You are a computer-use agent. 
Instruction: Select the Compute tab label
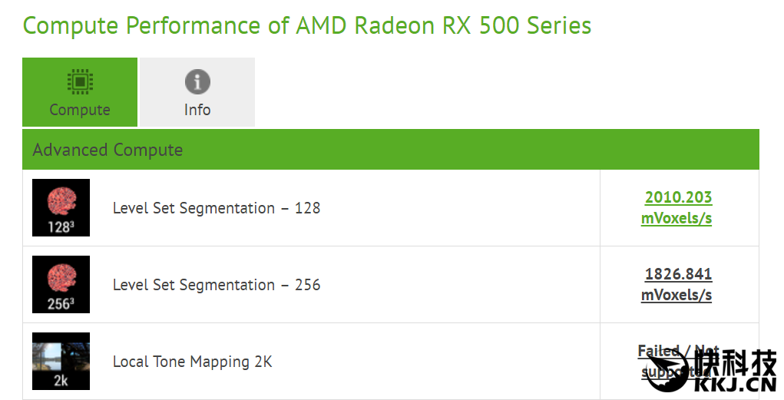coord(80,110)
